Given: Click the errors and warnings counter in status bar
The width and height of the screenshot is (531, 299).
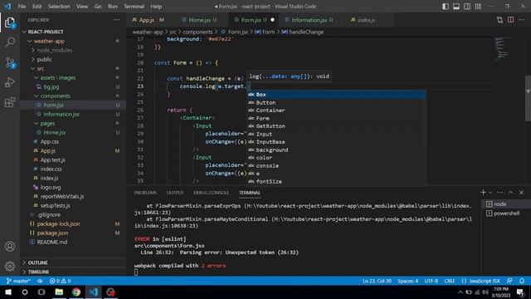Looking at the screenshot, I should tap(61, 281).
